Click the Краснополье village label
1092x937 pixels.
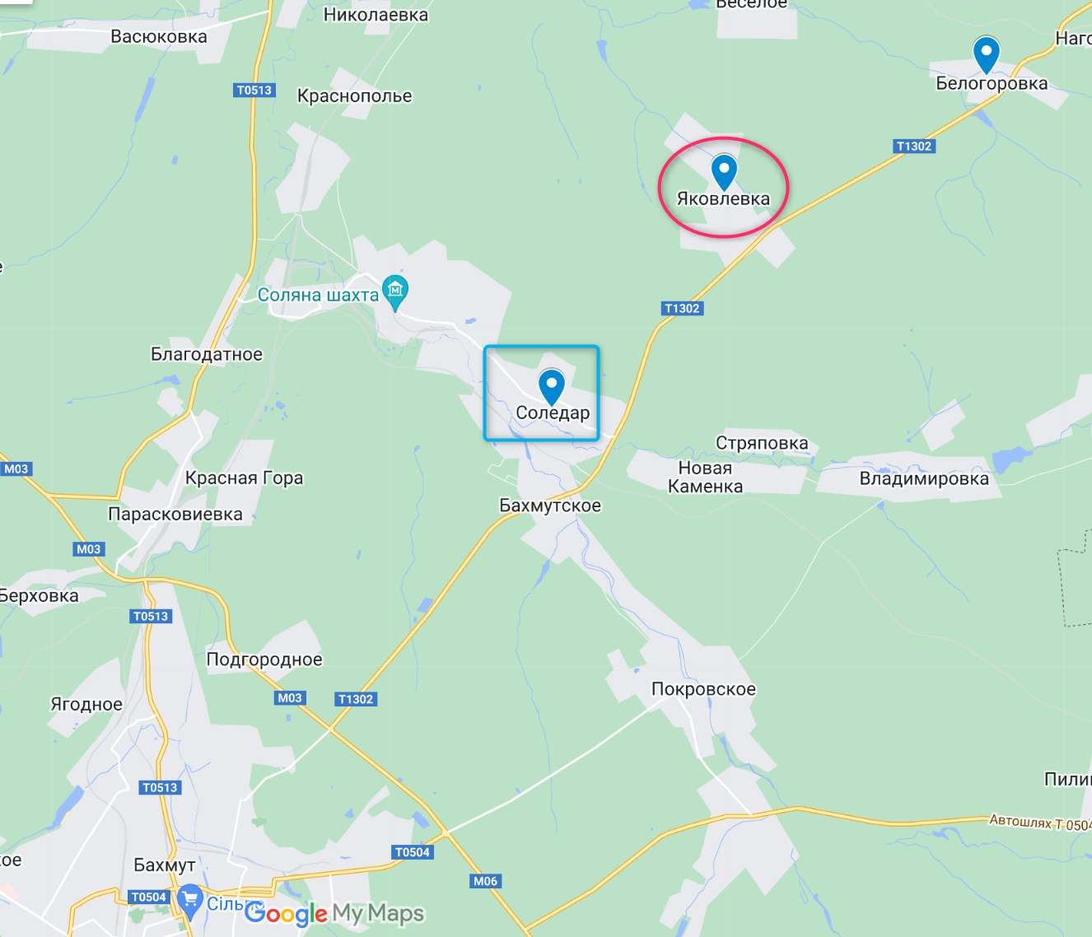click(x=354, y=96)
